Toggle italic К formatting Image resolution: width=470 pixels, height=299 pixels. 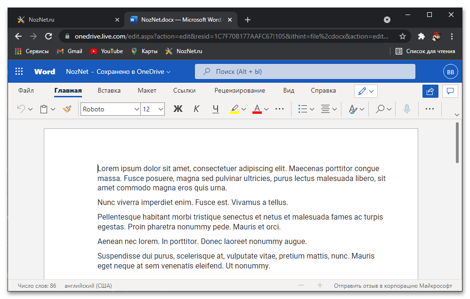(x=196, y=109)
